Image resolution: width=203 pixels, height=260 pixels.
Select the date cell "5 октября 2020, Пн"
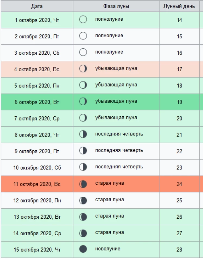(x=37, y=86)
